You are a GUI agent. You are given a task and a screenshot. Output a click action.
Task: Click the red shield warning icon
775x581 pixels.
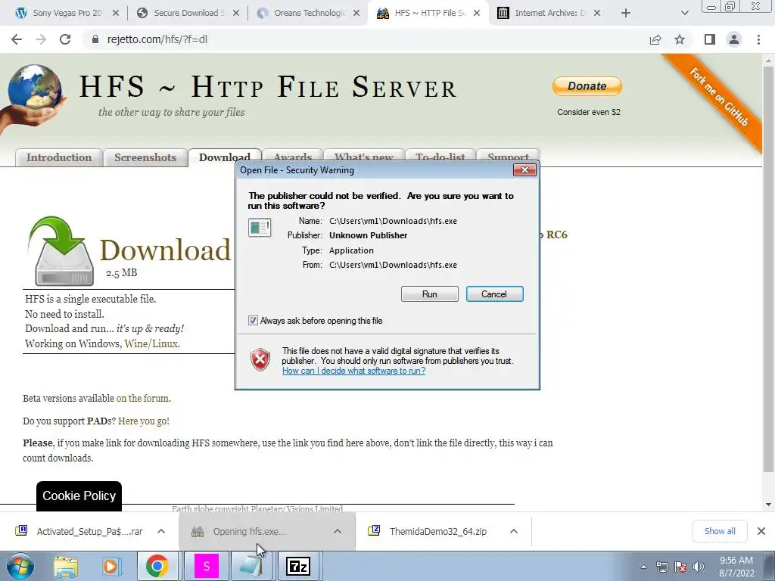[x=260, y=359]
